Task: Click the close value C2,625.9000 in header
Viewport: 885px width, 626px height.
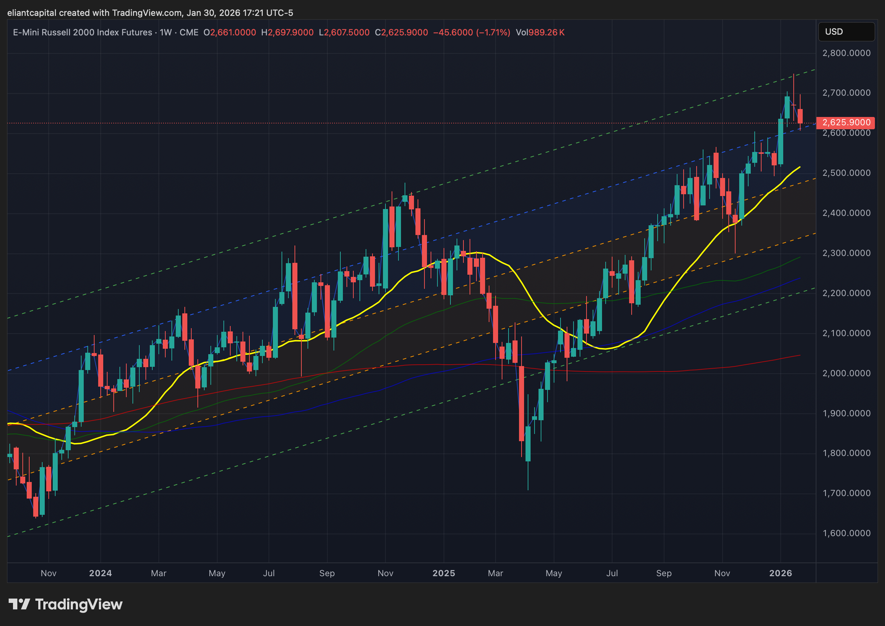Action: [401, 32]
